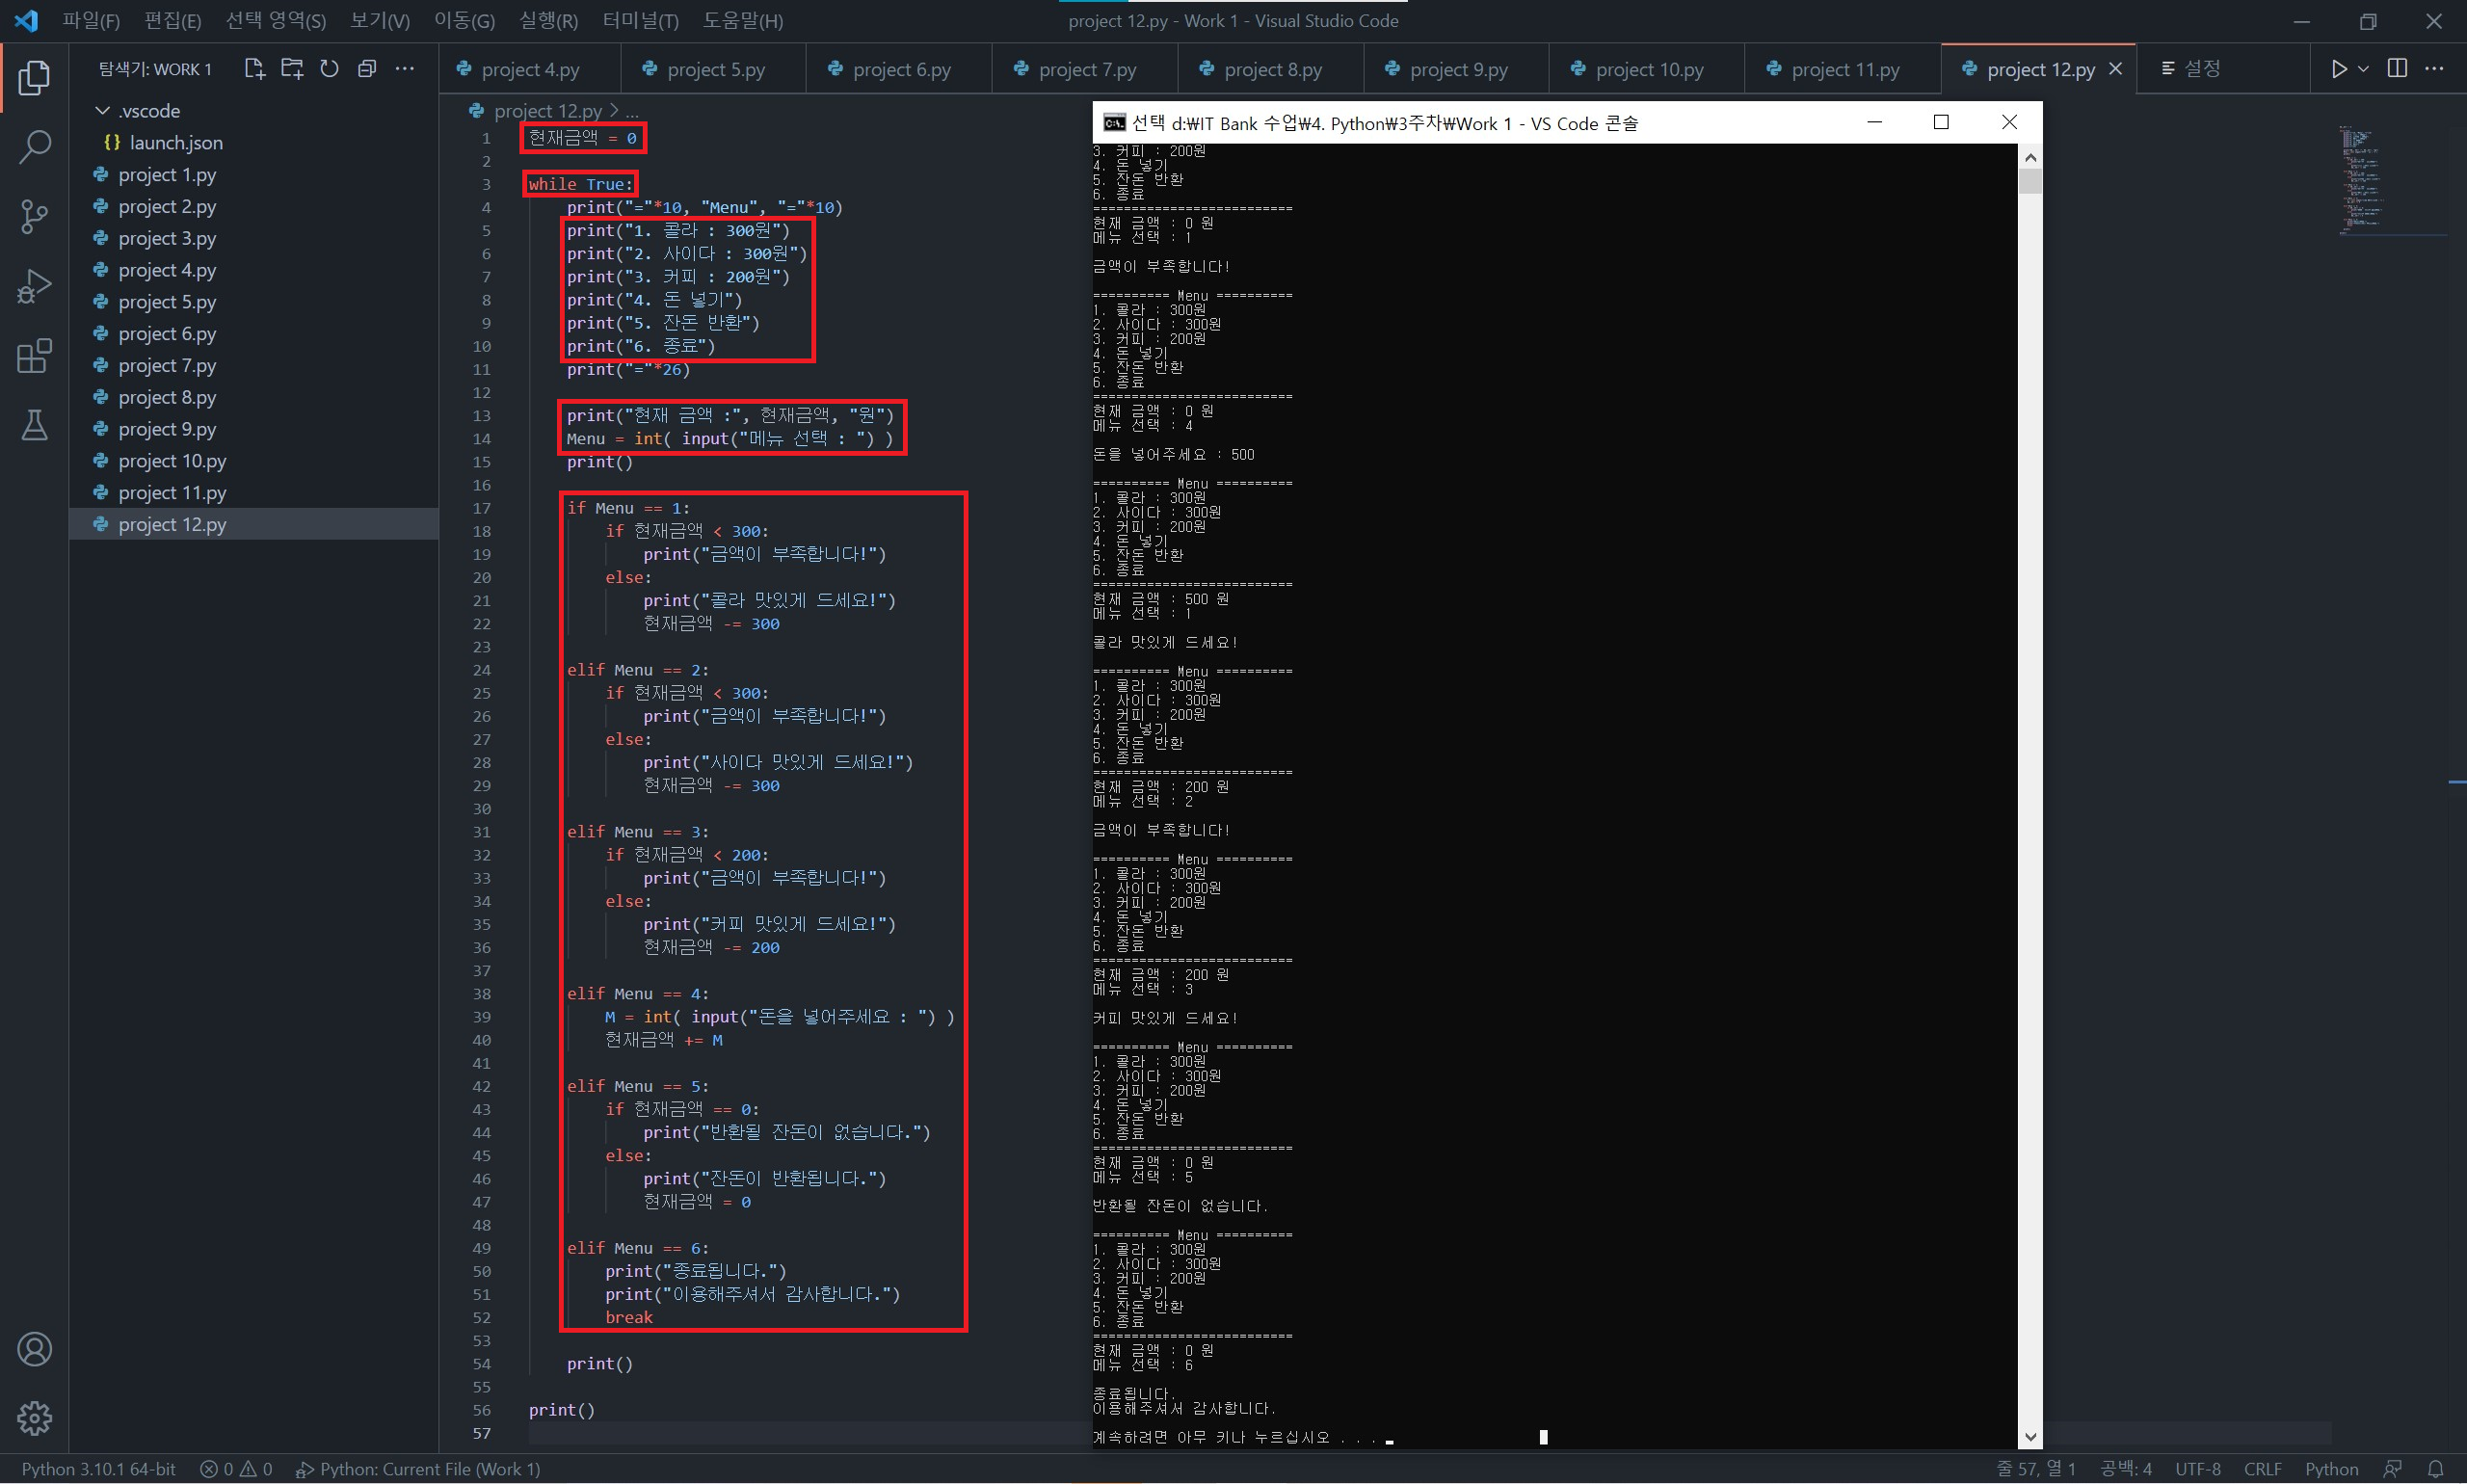Open the Testing flask icon view
2467x1484 pixels.
(34, 426)
